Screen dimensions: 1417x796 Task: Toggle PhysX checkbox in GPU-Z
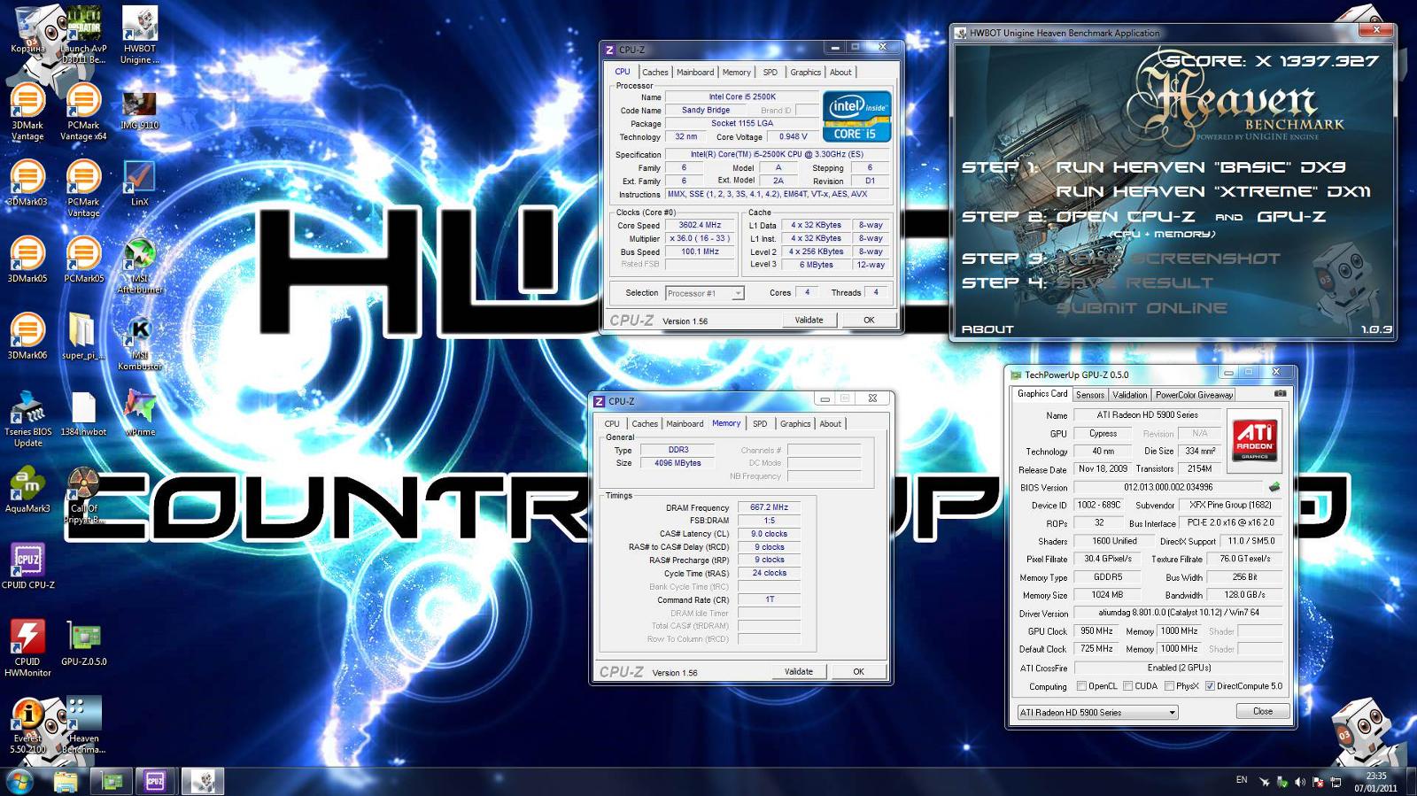(1169, 686)
